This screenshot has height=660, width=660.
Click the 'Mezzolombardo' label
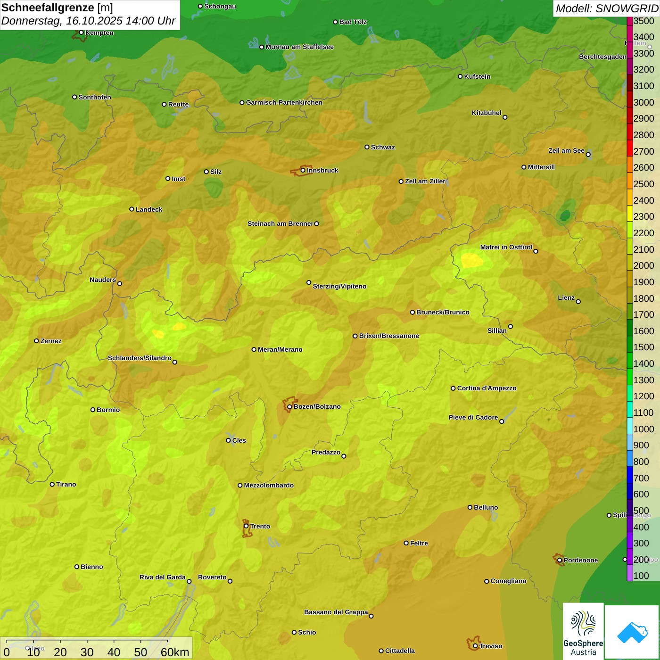269,485
